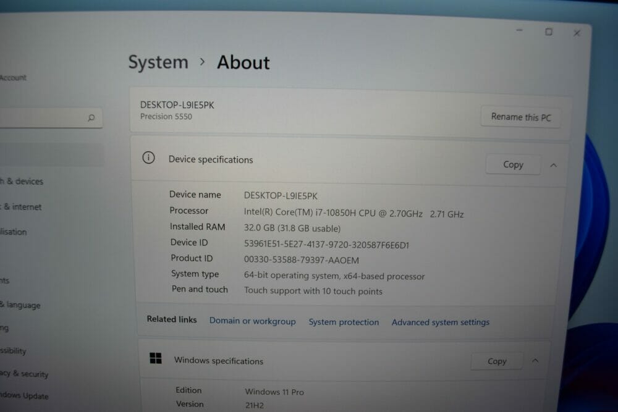Click the Product ID value 00330-53588-79397-AAOEM

click(302, 260)
